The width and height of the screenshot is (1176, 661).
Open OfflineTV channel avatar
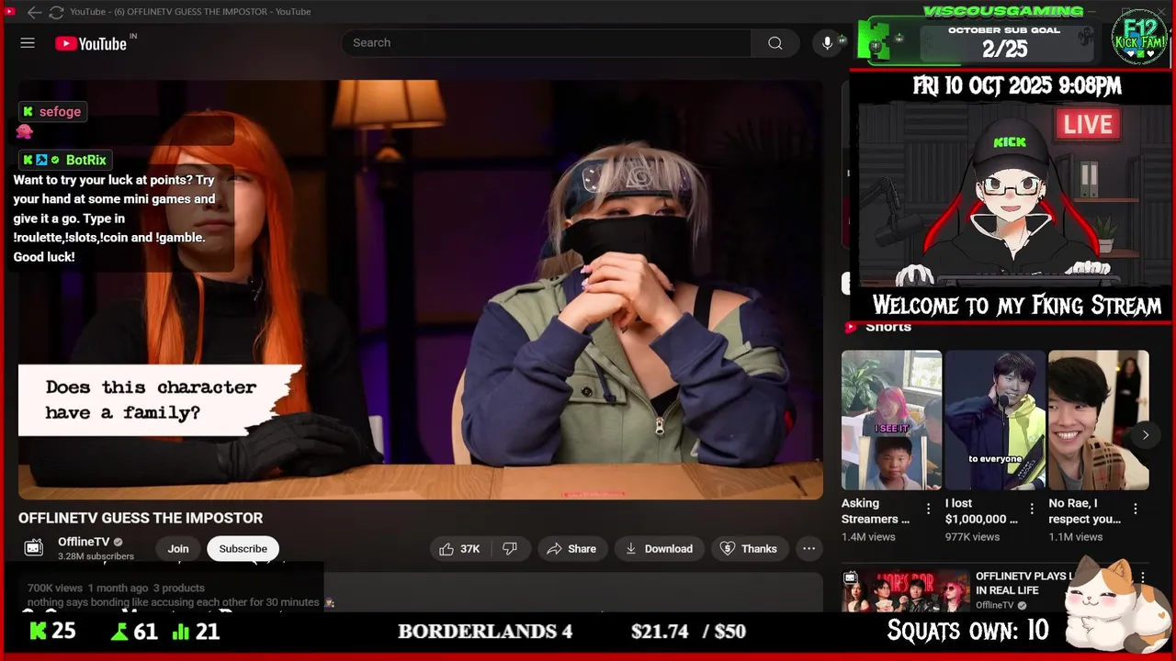(x=34, y=548)
